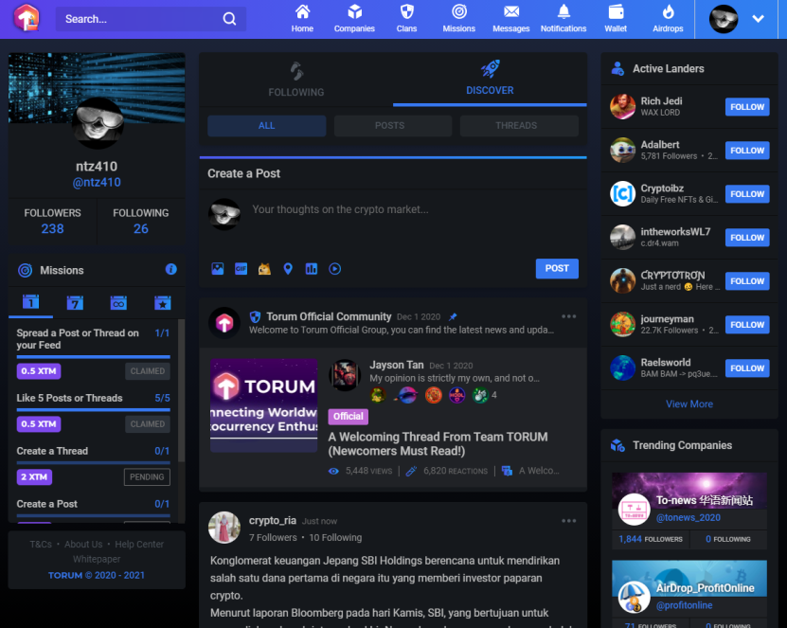Open the Wallet icon

pos(616,11)
